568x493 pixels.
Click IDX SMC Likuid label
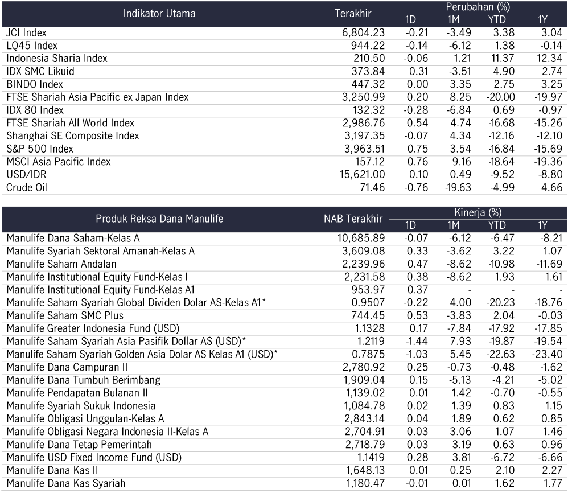(x=40, y=71)
